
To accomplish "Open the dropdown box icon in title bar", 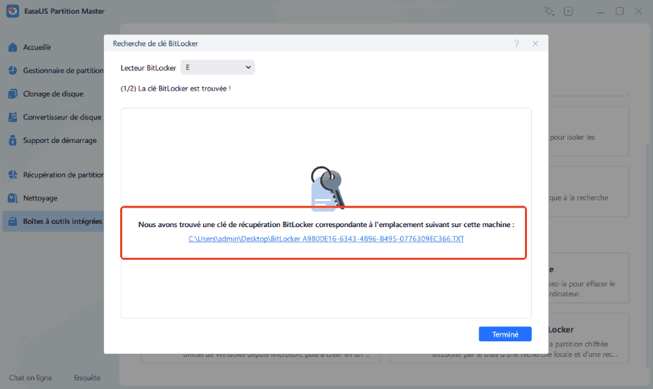I will [x=569, y=11].
